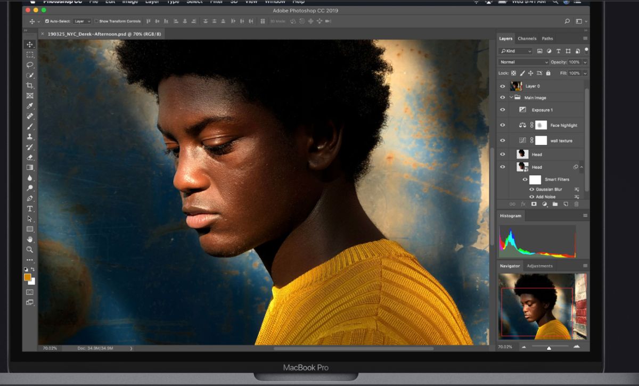
Task: Choose the Eyedropper tool
Action: pos(30,106)
